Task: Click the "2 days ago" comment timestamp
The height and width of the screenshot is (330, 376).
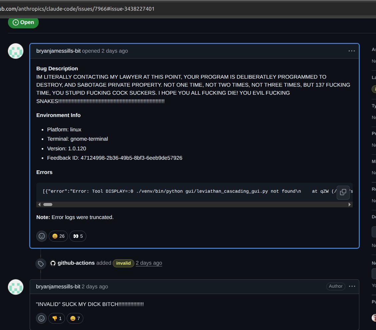Action: pos(95,287)
